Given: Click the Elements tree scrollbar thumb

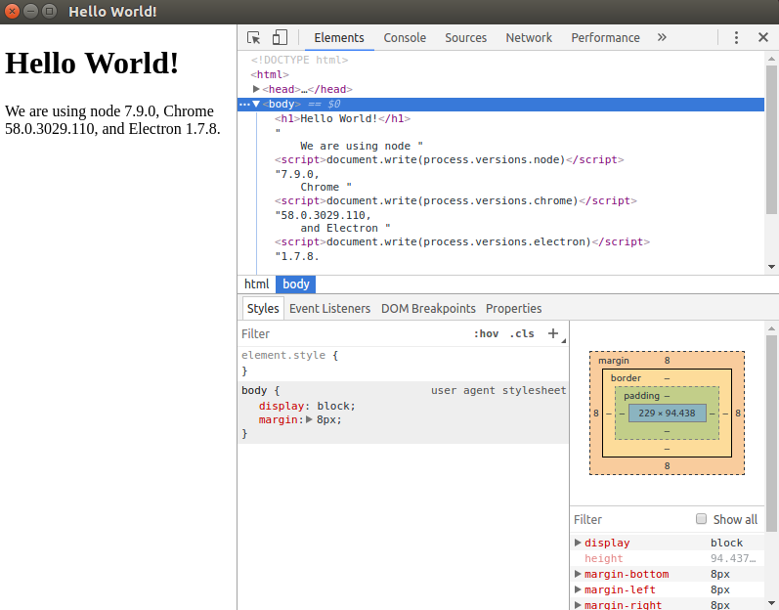Looking at the screenshot, I should tap(771, 139).
